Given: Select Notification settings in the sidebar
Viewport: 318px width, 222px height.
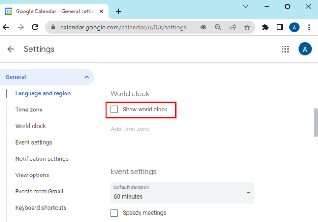Looking at the screenshot, I should pos(41,159).
